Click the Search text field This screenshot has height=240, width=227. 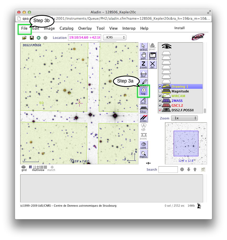(x=168, y=169)
